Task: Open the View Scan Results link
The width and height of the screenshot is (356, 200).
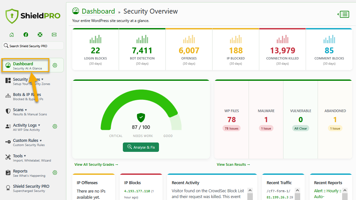Action: tap(233, 164)
